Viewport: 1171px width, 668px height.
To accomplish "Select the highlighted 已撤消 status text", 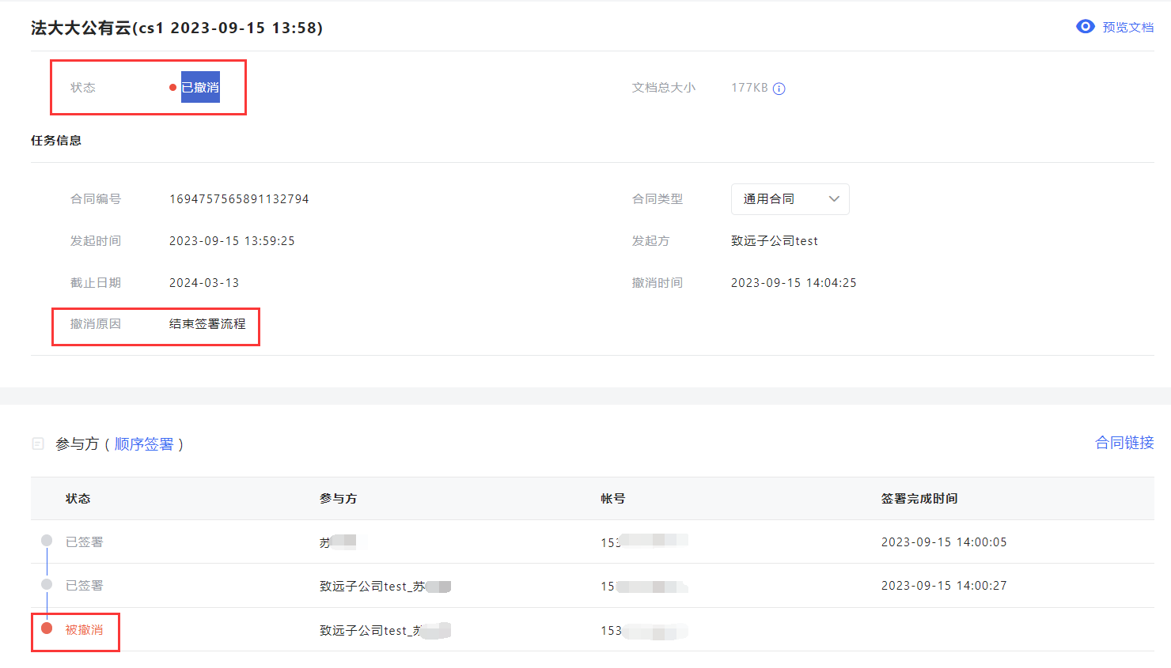I will click(200, 88).
